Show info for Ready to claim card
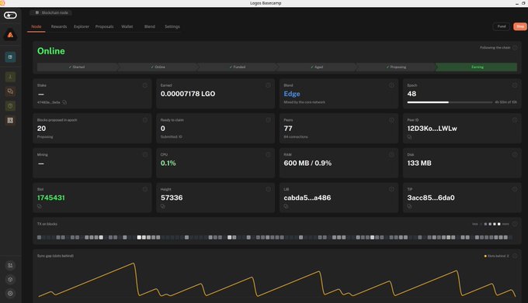The image size is (528, 303). pyautogui.click(x=268, y=120)
